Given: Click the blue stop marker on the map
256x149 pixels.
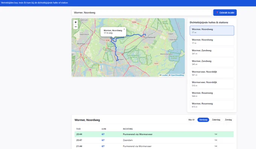Looking at the screenshot, I should click(x=113, y=39).
